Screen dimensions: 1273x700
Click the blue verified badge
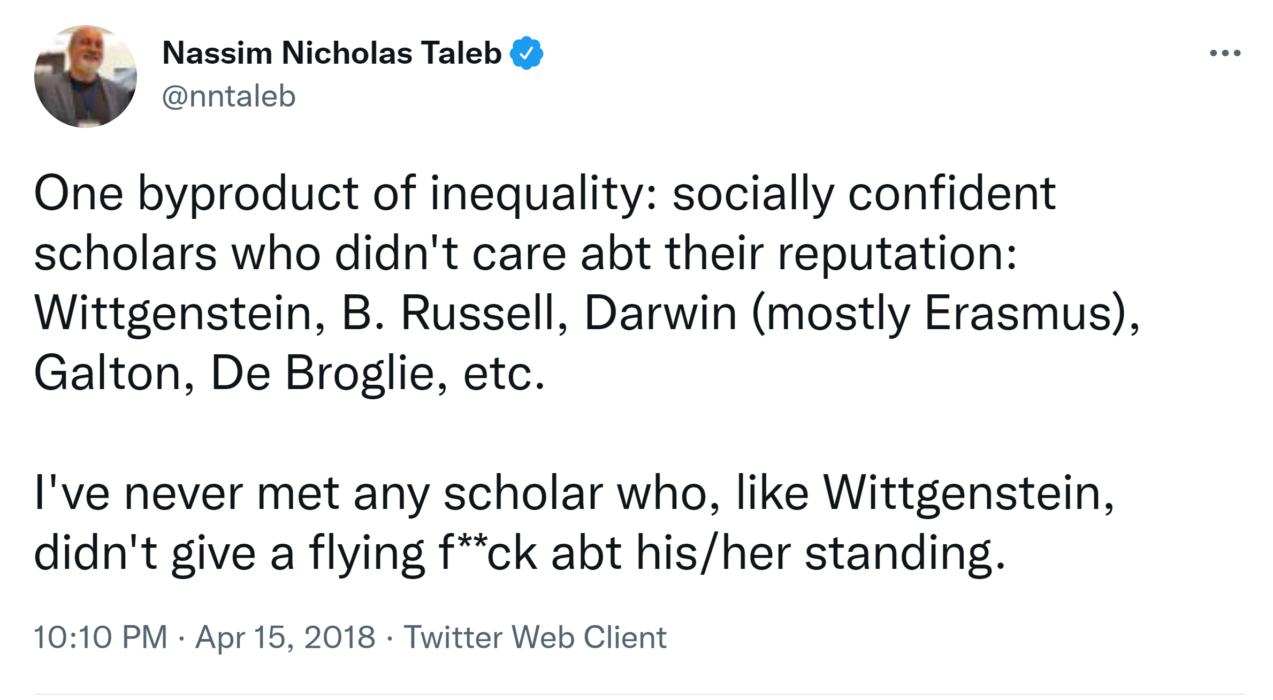(527, 53)
